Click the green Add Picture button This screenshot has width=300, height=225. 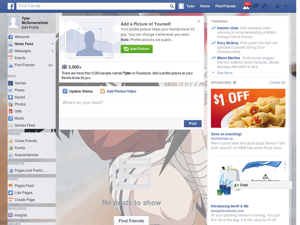click(137, 49)
